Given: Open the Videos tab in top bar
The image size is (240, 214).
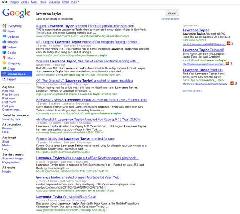Looking at the screenshot, I should (x=25, y=2).
